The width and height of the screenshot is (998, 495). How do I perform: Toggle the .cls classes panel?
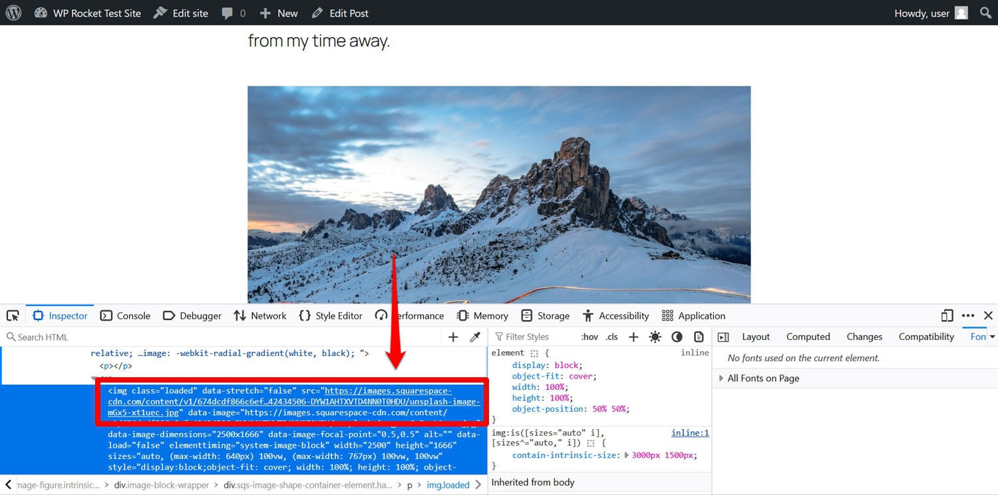click(612, 337)
